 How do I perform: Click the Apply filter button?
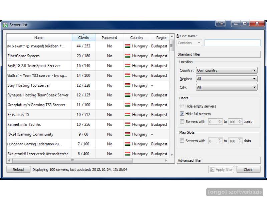(221, 170)
